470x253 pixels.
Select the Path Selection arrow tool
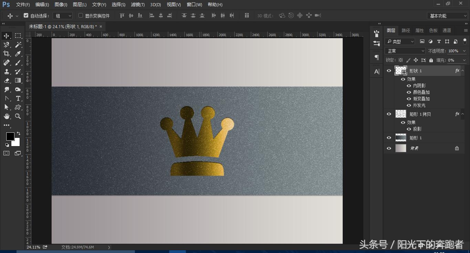coord(7,107)
